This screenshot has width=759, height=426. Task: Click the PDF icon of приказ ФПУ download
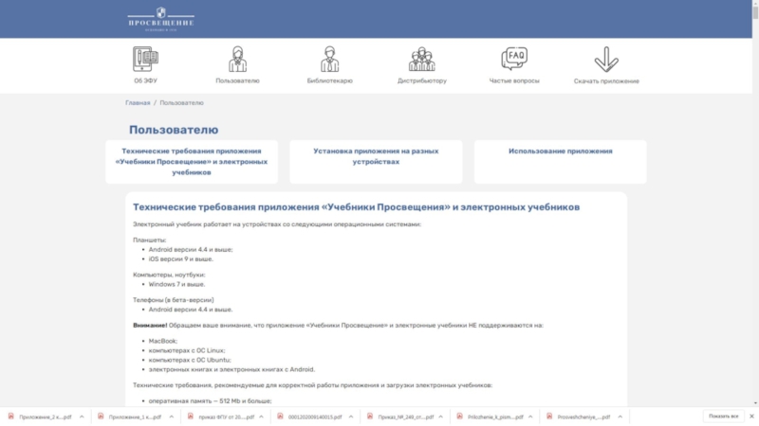click(191, 417)
